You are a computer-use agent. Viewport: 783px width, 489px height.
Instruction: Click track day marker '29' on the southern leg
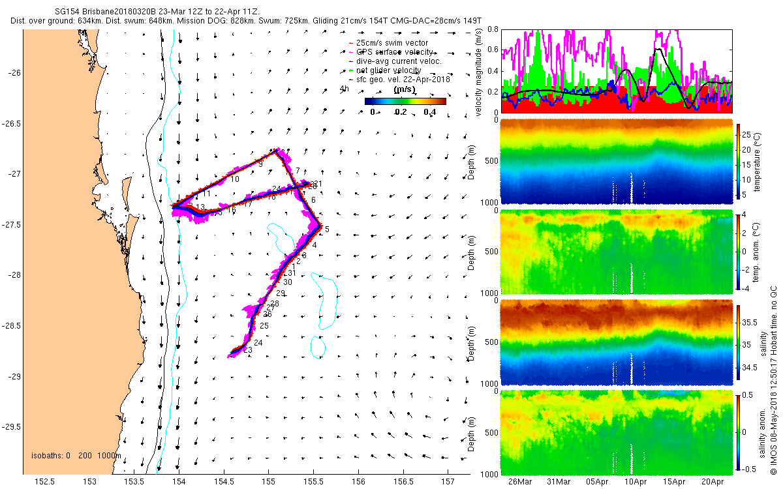pyautogui.click(x=281, y=293)
